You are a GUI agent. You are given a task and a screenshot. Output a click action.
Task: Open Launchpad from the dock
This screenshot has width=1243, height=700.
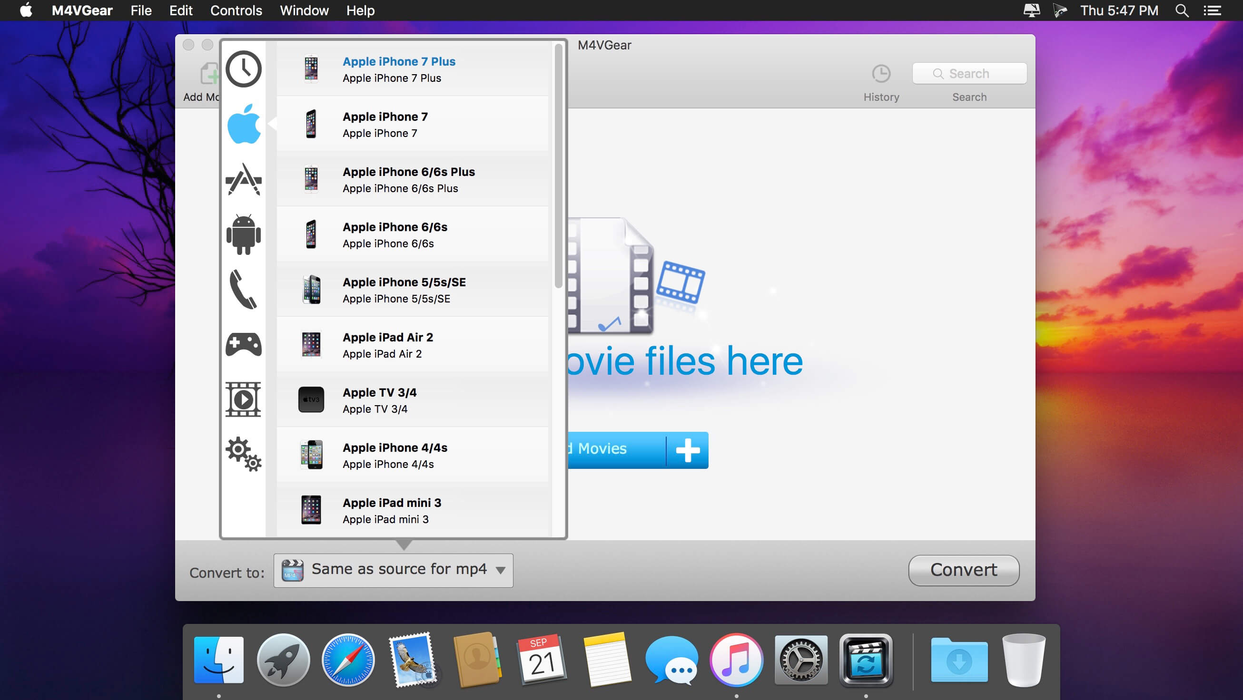click(x=283, y=660)
